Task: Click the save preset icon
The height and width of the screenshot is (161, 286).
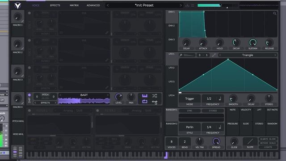Action: coord(187,5)
